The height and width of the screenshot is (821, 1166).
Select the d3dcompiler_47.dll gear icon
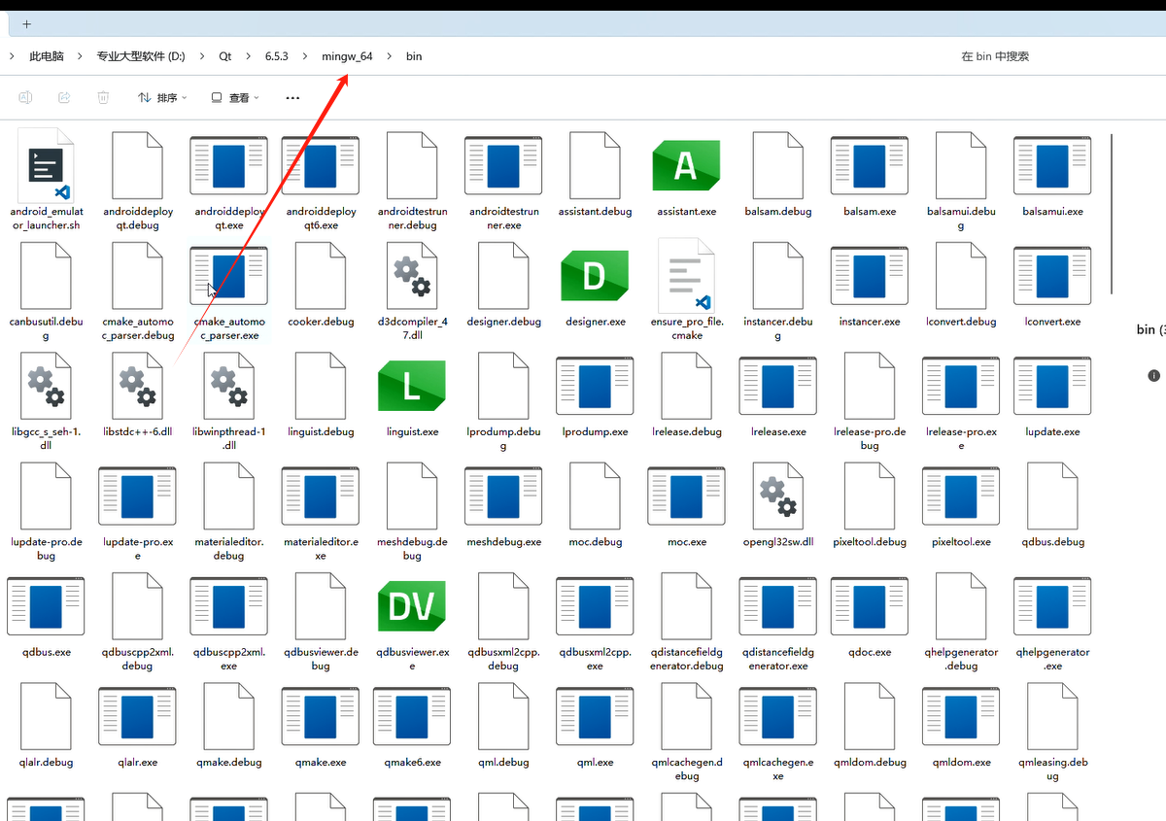411,276
